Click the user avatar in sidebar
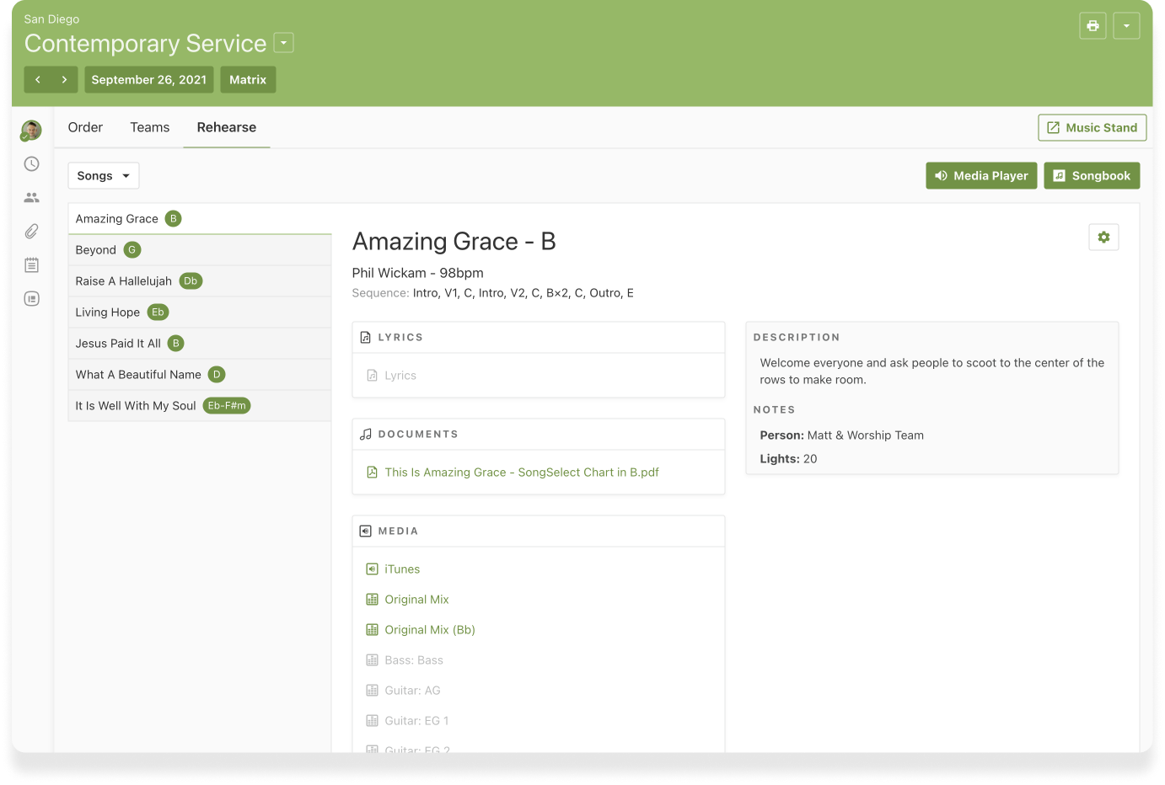Image resolution: width=1165 pixels, height=785 pixels. pyautogui.click(x=32, y=131)
